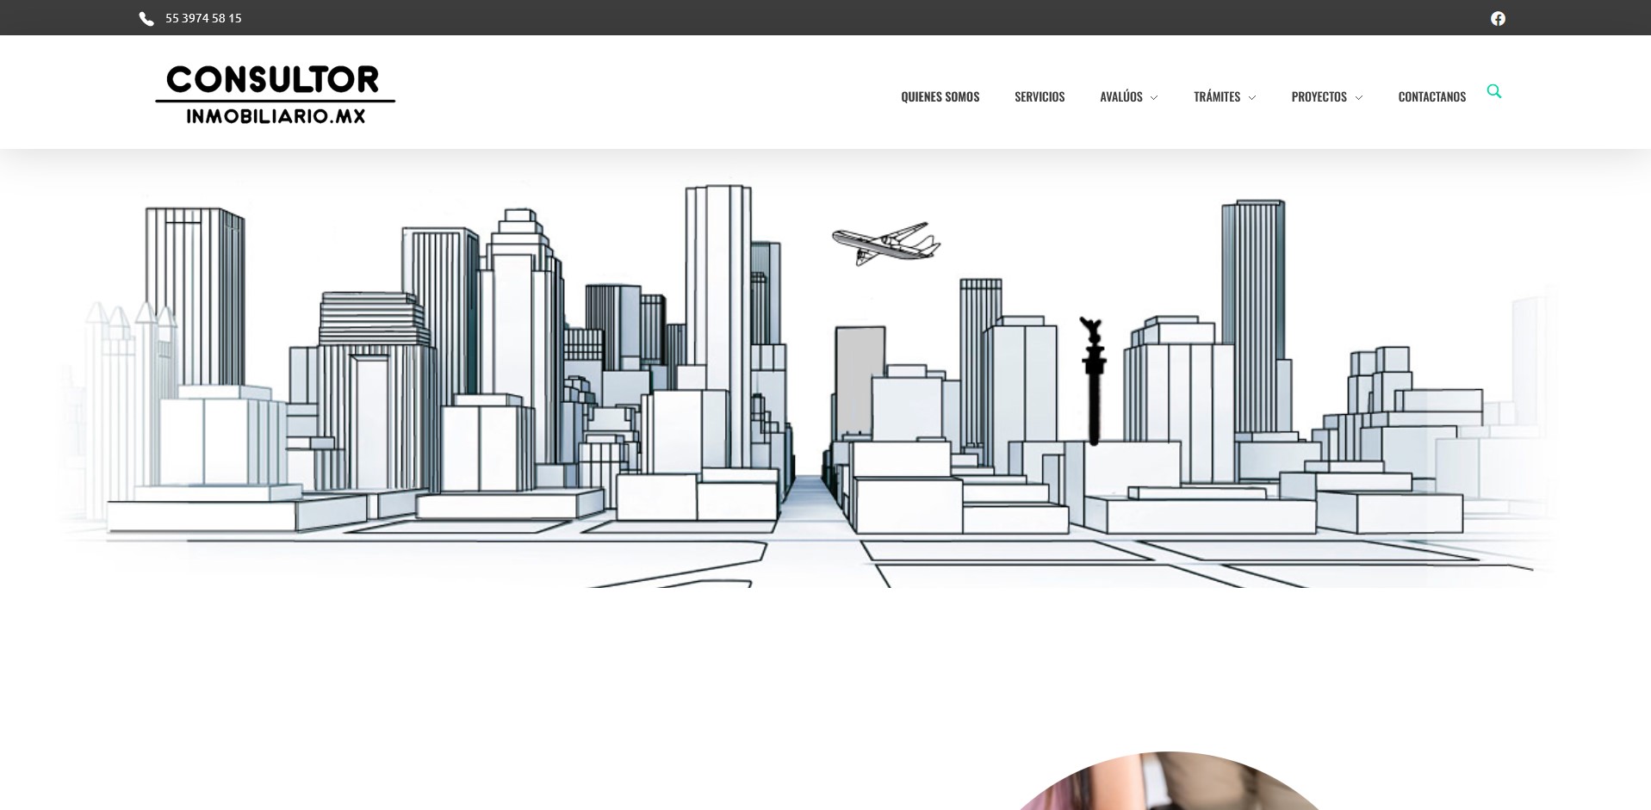Screen dimensions: 1651x810
Task: Expand the Avalúos dropdown chevron
Action: point(1154,98)
